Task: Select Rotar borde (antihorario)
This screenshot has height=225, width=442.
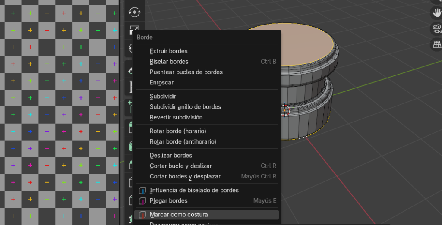Action: tap(207, 141)
